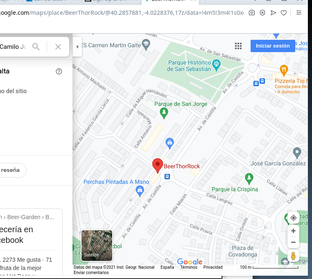Zoom out with the minus button
This screenshot has width=312, height=279.
(293, 242)
